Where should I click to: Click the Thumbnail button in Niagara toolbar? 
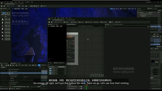pyautogui.click(x=74, y=22)
